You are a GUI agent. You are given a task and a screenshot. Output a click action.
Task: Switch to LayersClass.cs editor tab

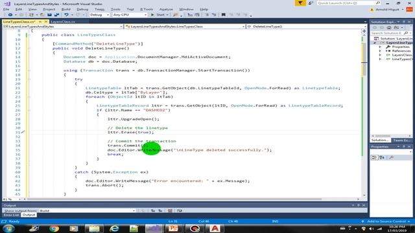coord(63,21)
